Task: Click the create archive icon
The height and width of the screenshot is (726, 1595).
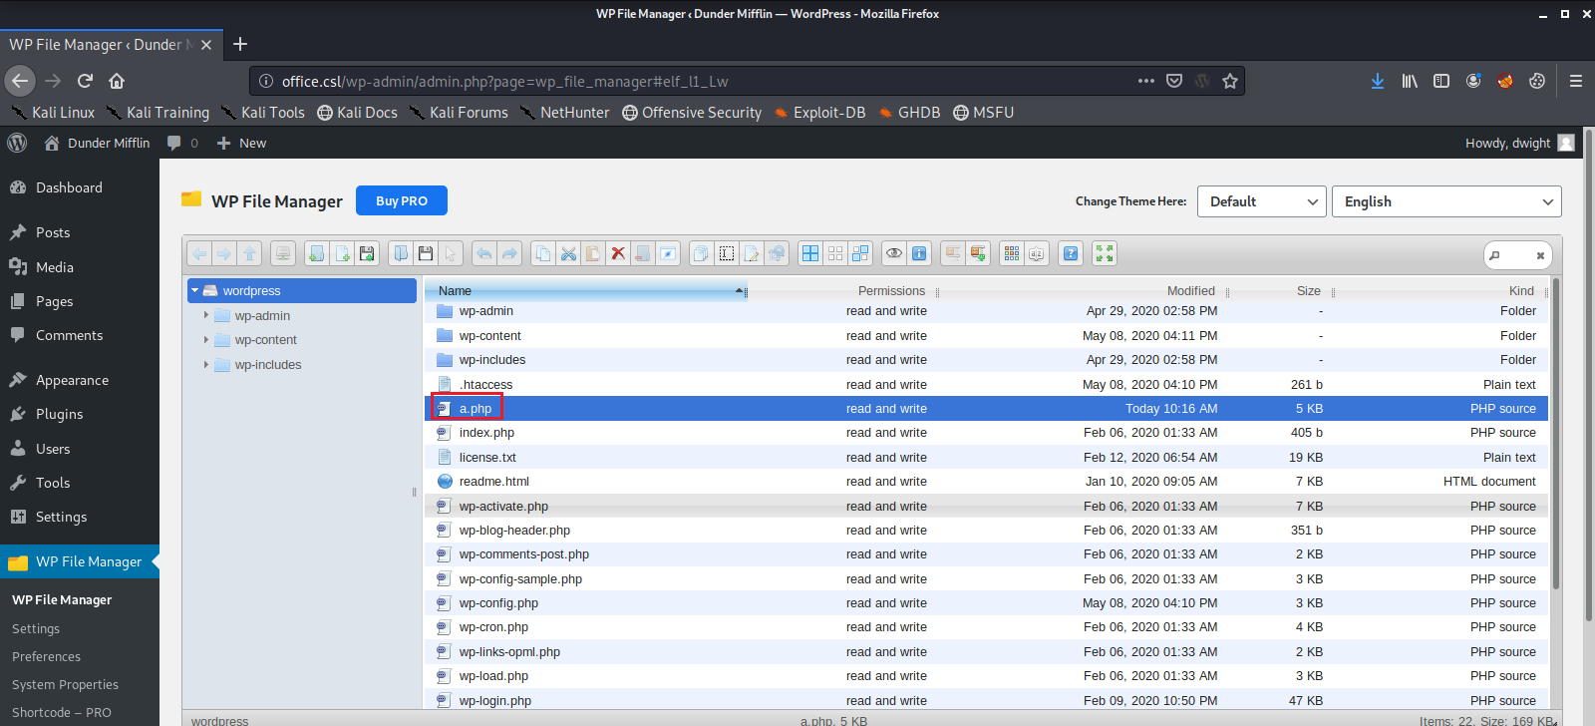Action: [x=978, y=253]
